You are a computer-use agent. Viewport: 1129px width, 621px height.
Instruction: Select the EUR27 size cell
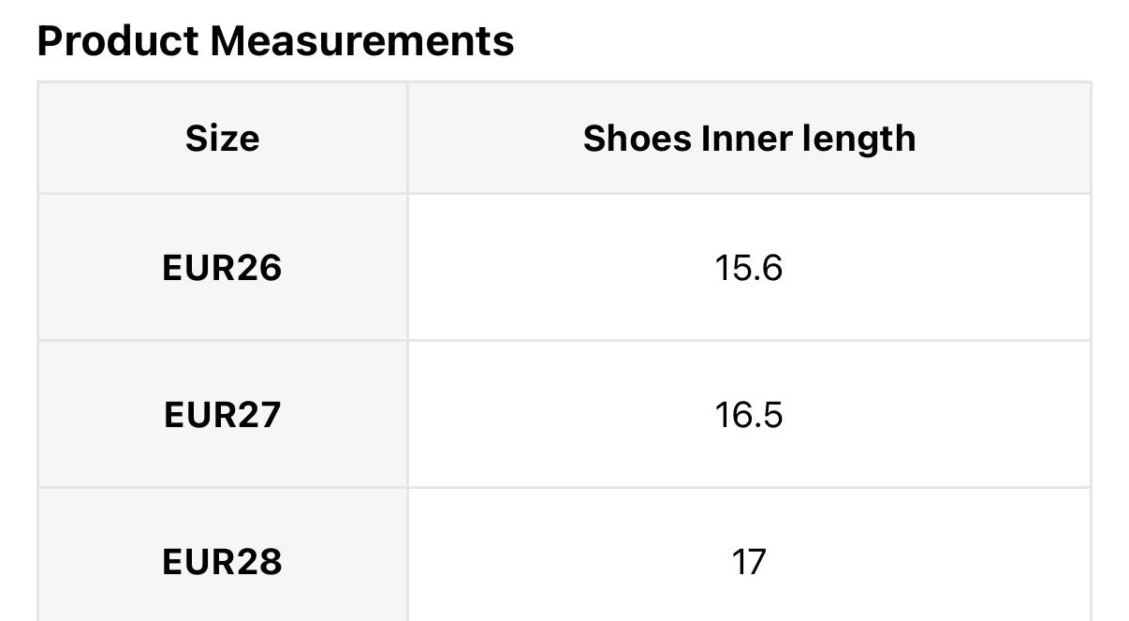(x=222, y=414)
